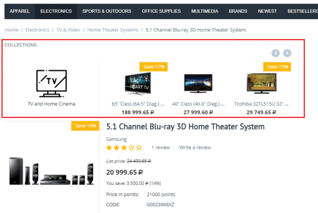Image resolution: width=318 pixels, height=213 pixels.
Task: Select the fourth rating star
Action: [x=131, y=147]
